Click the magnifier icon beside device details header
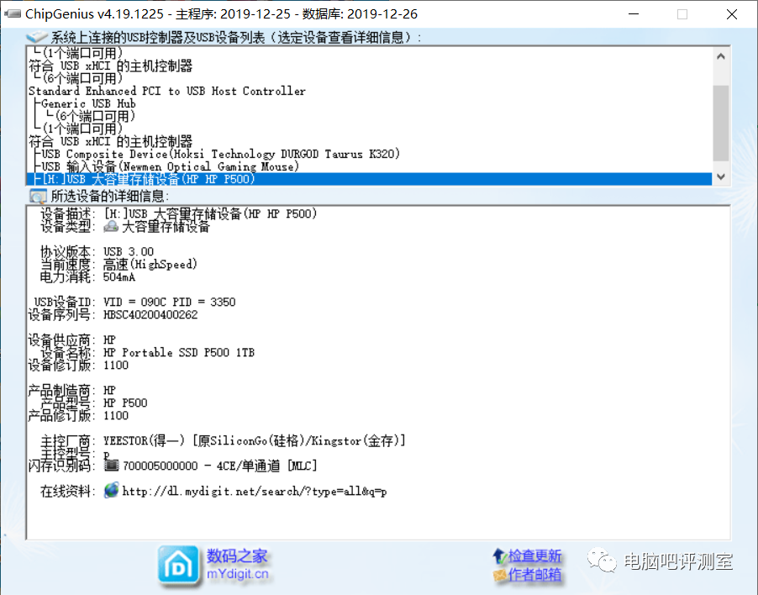This screenshot has height=595, width=758. pyautogui.click(x=37, y=197)
